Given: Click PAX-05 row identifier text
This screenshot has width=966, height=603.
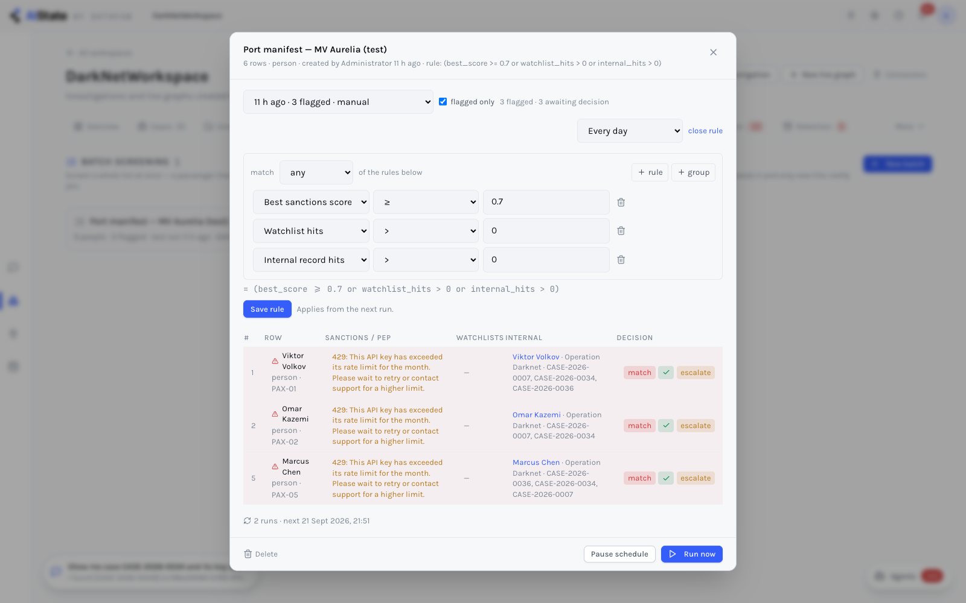Looking at the screenshot, I should [284, 495].
